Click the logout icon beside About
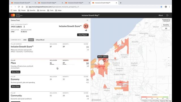The height and width of the screenshot is (102, 181). point(167,15)
